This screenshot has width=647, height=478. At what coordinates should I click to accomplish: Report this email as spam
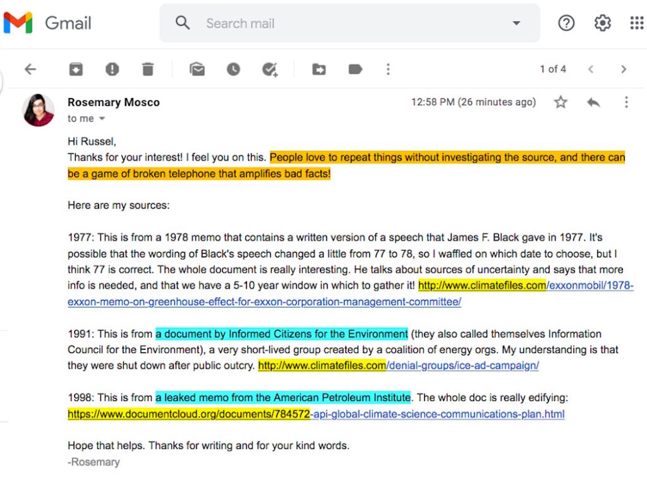112,69
